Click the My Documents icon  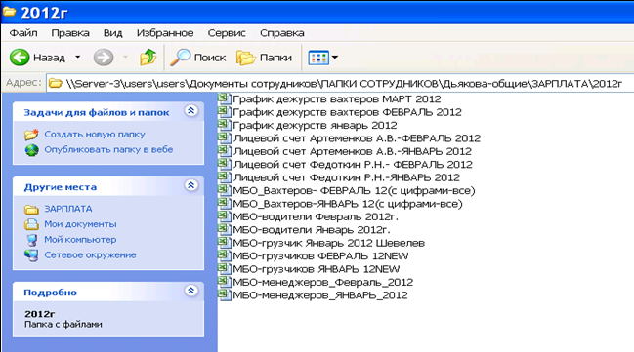click(31, 224)
